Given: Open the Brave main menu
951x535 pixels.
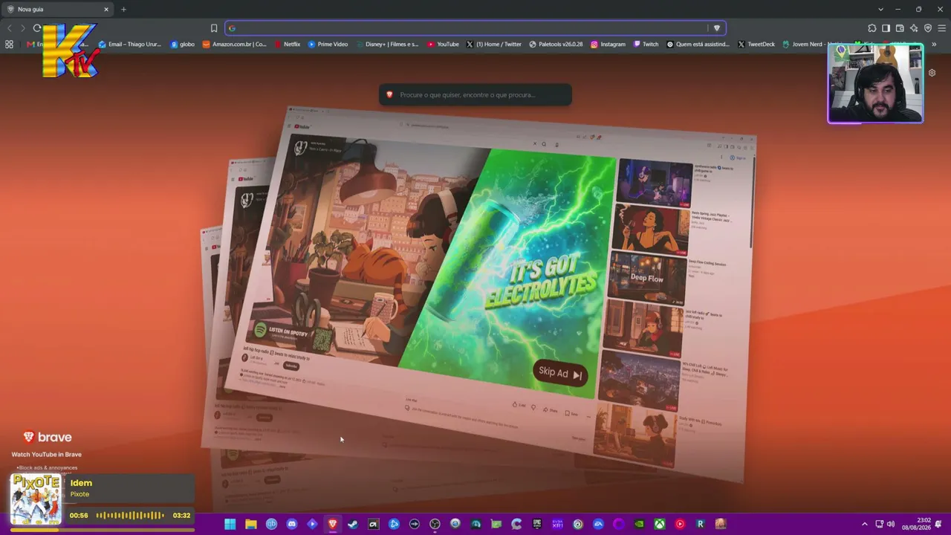Looking at the screenshot, I should pyautogui.click(x=942, y=28).
